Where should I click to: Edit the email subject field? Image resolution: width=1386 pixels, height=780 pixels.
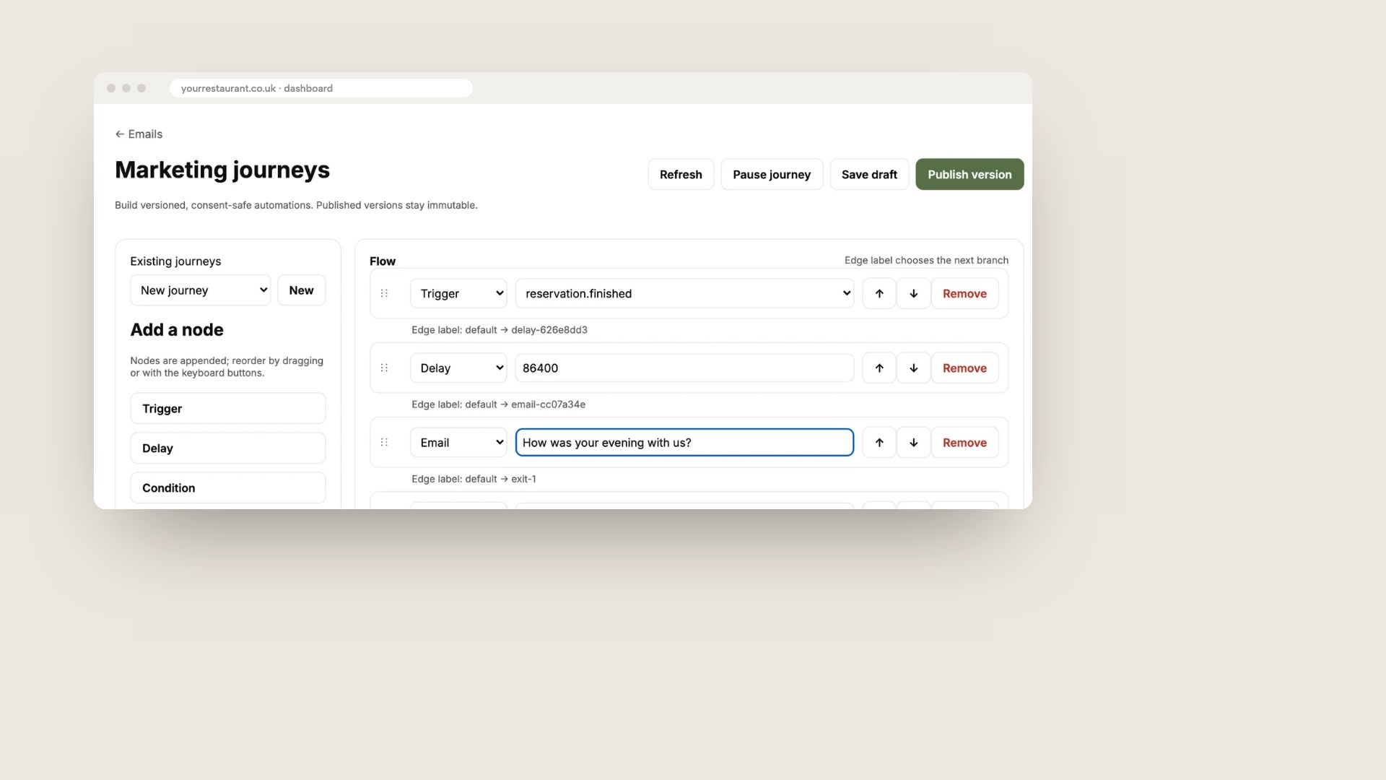pos(684,442)
